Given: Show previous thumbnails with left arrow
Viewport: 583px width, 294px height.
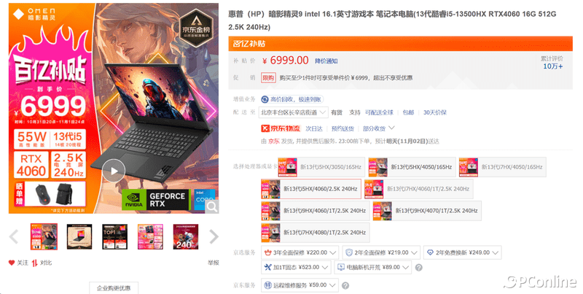Looking at the screenshot, I should point(14,236).
